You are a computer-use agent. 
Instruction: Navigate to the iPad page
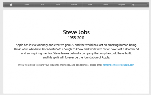pos(90,5)
